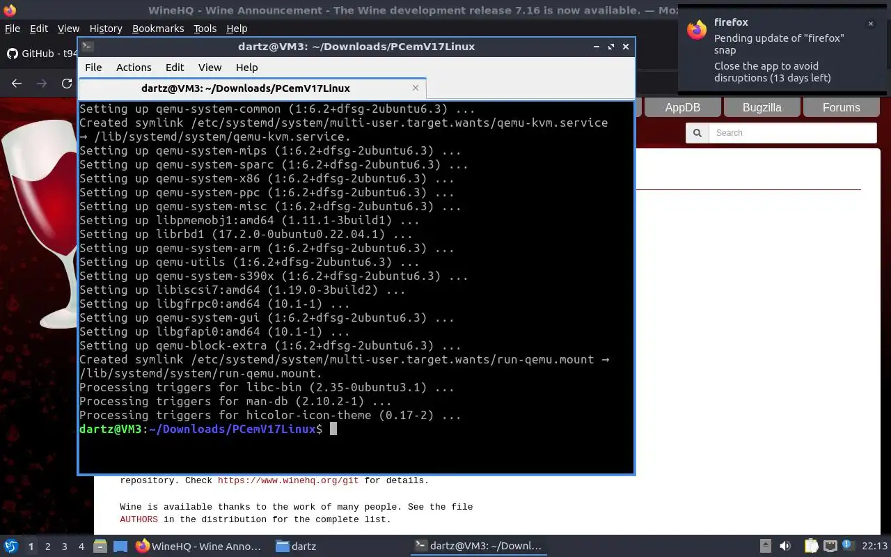Select the ~/Downloads/PCemV17Linux terminal tab

(x=252, y=88)
